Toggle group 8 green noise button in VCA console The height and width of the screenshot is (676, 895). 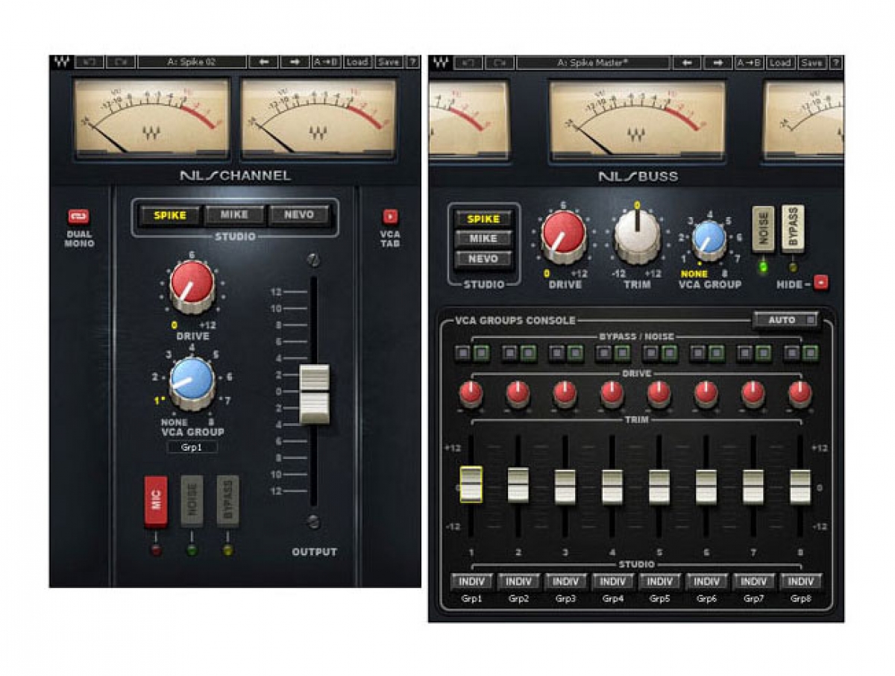pos(809,352)
